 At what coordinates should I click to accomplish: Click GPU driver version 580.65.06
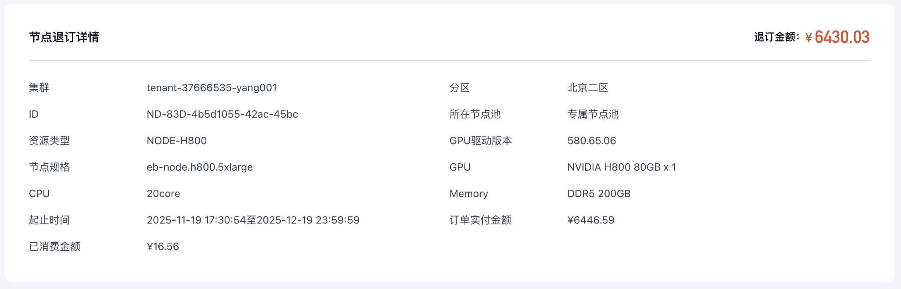(592, 140)
